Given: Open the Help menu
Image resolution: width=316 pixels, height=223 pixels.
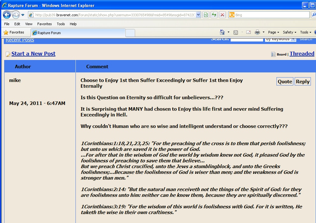Looking at the screenshot, I should point(73,24).
